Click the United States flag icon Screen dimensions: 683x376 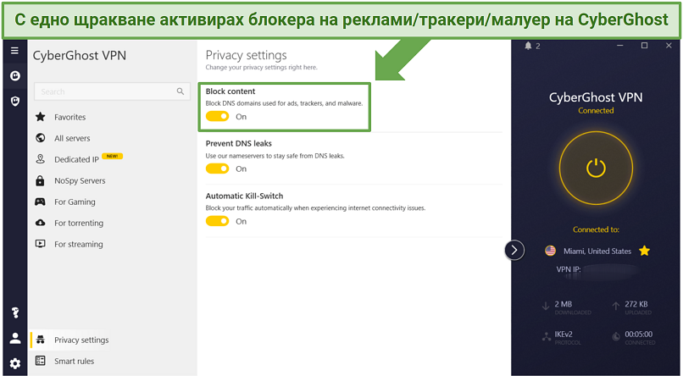point(550,251)
